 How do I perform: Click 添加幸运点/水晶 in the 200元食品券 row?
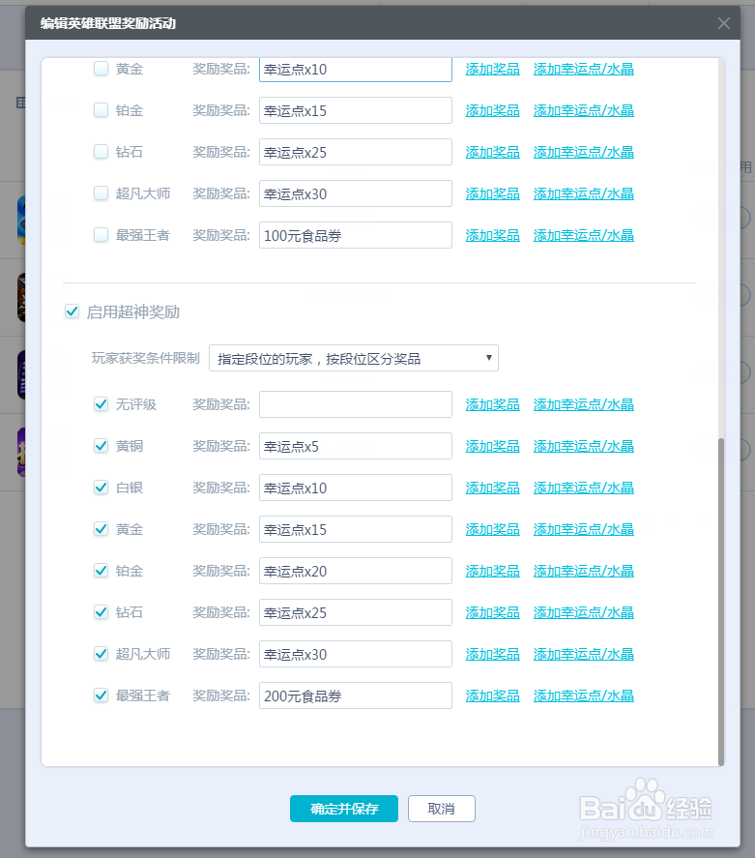coord(584,695)
